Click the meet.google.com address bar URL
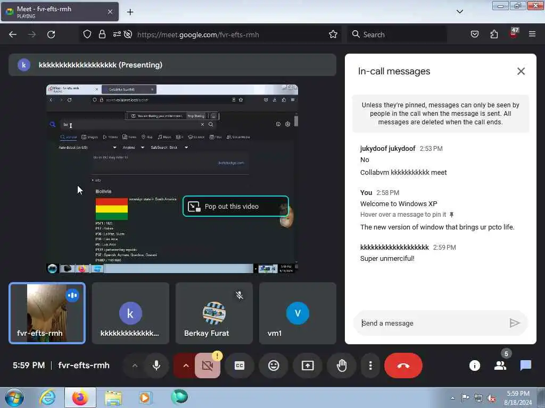The height and width of the screenshot is (408, 545). [198, 35]
